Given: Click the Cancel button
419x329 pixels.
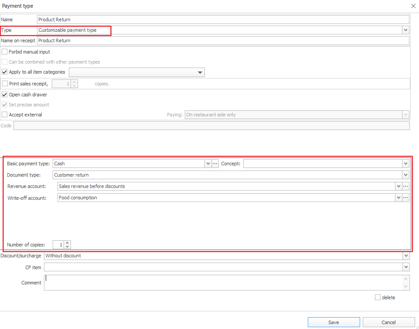Looking at the screenshot, I should [x=388, y=322].
